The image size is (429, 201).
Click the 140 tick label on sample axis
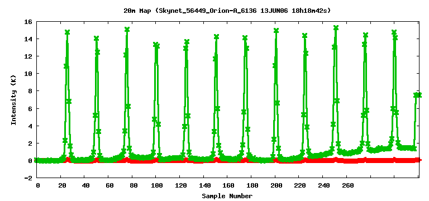pyautogui.click(x=203, y=186)
